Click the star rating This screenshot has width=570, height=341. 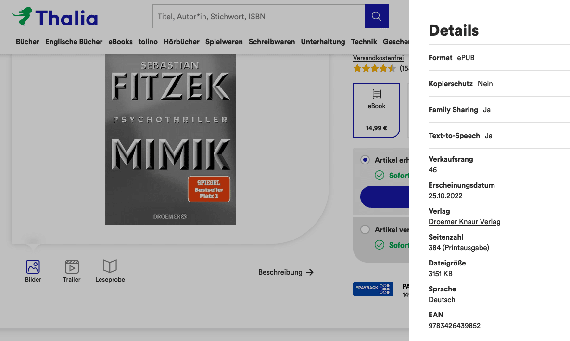pos(374,68)
